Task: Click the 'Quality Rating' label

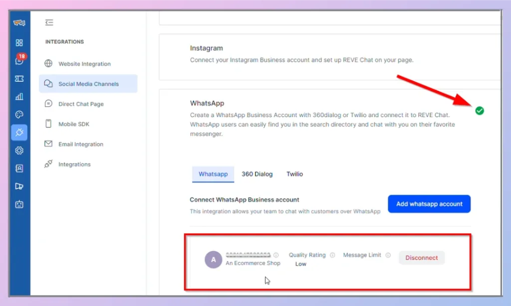Action: [307, 255]
